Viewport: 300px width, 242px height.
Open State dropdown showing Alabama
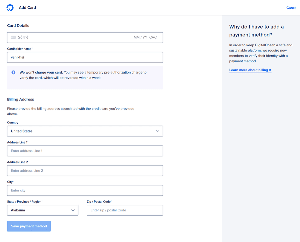(x=43, y=210)
